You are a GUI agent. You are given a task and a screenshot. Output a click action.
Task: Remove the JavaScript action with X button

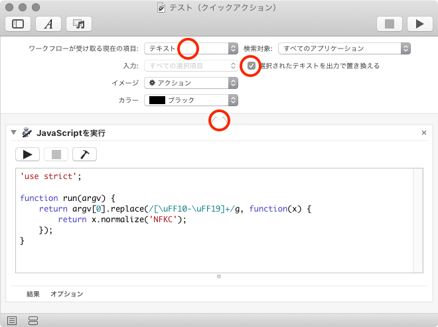pos(424,133)
